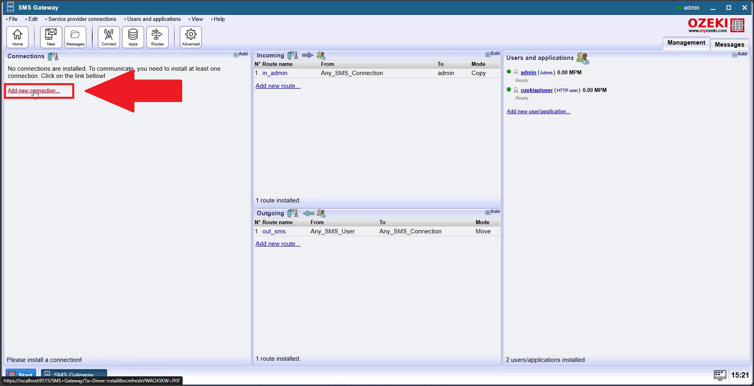Screen dimensions: 754x386
Task: Click Add button in Connections panel
Action: click(x=241, y=54)
